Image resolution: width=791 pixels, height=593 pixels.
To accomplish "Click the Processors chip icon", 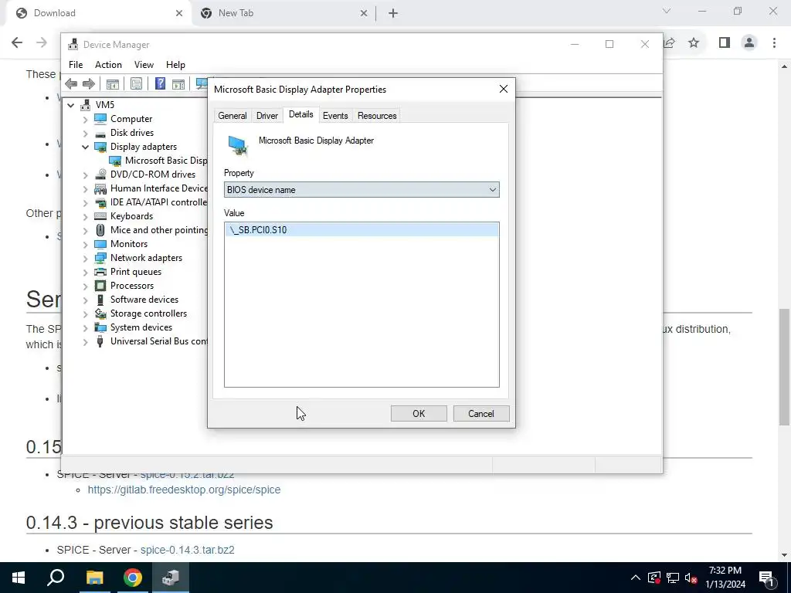I will 100,286.
